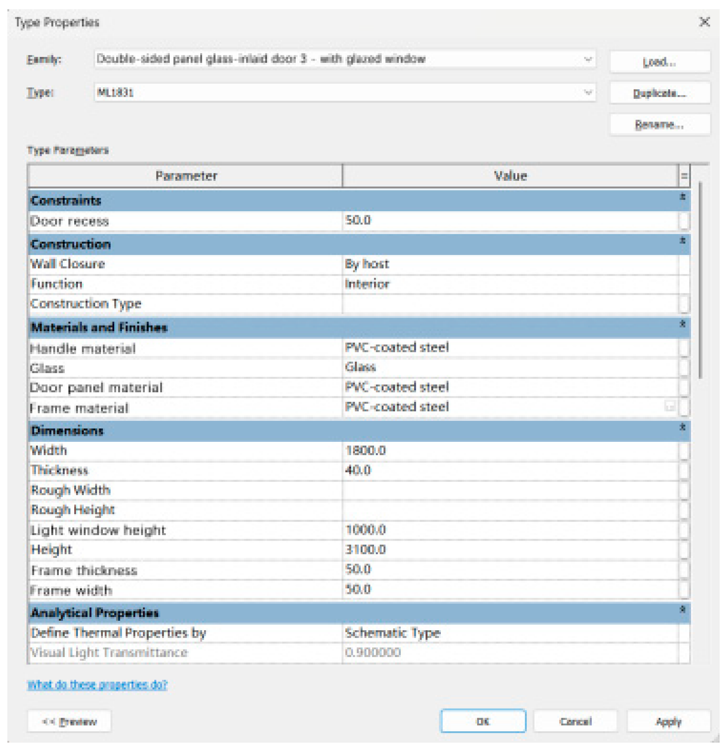Open the Type dropdown for ML1831
The width and height of the screenshot is (727, 750).
(588, 93)
